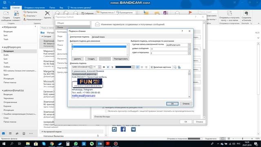Viewport: 261px width, 147px height.
Task: Open the Tasks view in the navigation bar
Action: click(24, 134)
